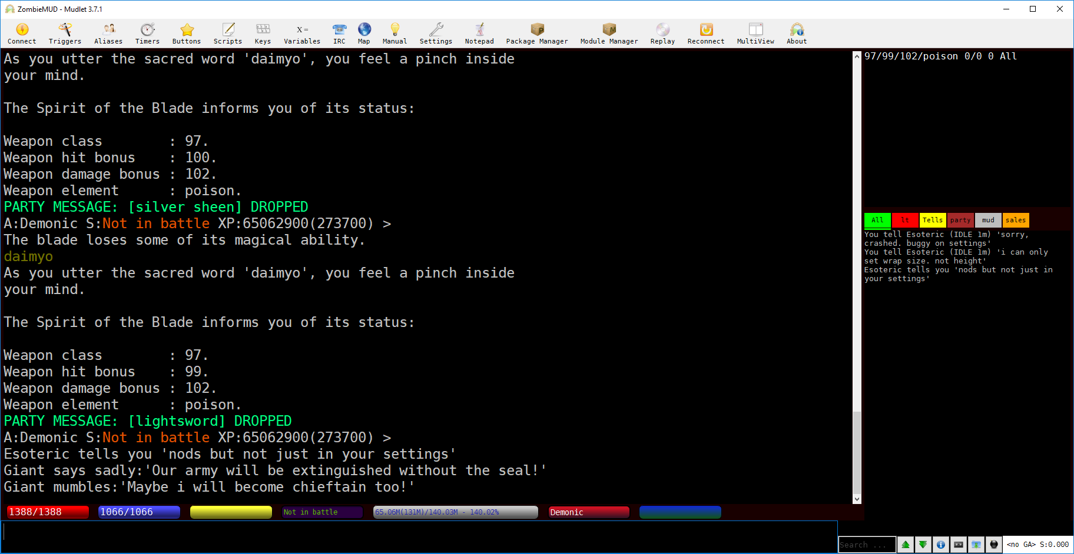Screen dimensions: 1074x554
Task: Click the Replay toolbar icon
Action: coord(662,34)
